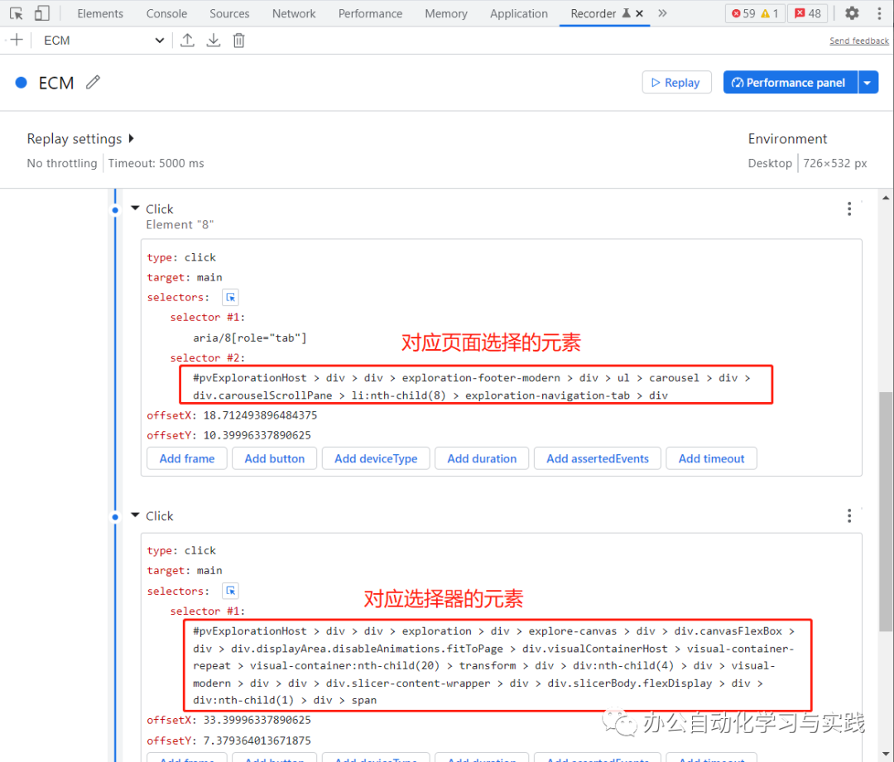Pick selector icon in second Click step

(x=230, y=591)
